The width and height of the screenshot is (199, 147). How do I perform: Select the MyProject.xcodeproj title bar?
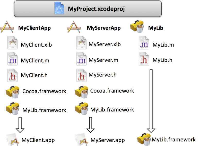[x=88, y=8]
